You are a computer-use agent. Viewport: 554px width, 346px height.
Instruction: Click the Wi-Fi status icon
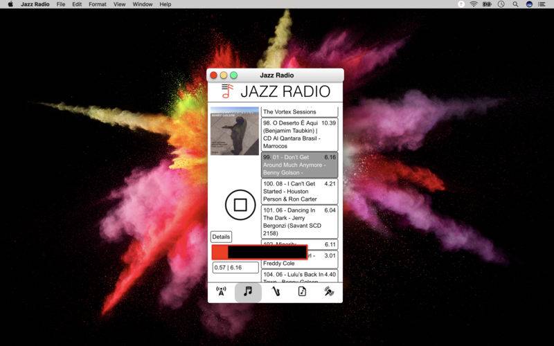tap(474, 4)
